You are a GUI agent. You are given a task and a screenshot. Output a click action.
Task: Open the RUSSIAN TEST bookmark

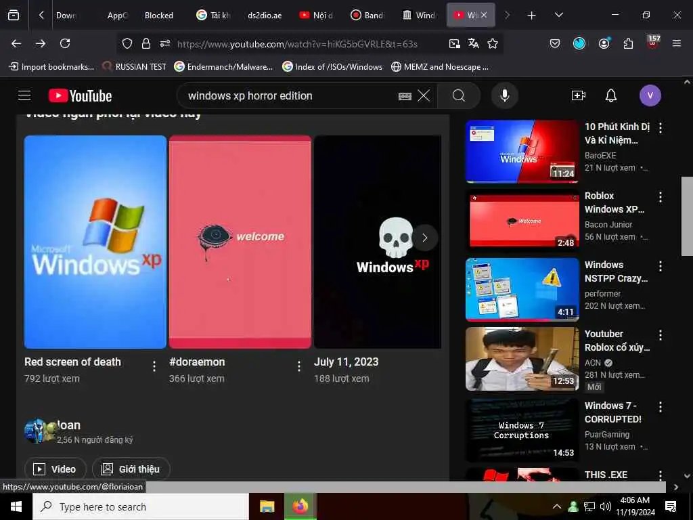[135, 67]
